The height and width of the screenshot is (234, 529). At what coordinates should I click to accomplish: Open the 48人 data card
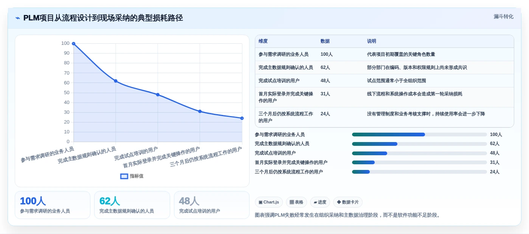click(212, 205)
